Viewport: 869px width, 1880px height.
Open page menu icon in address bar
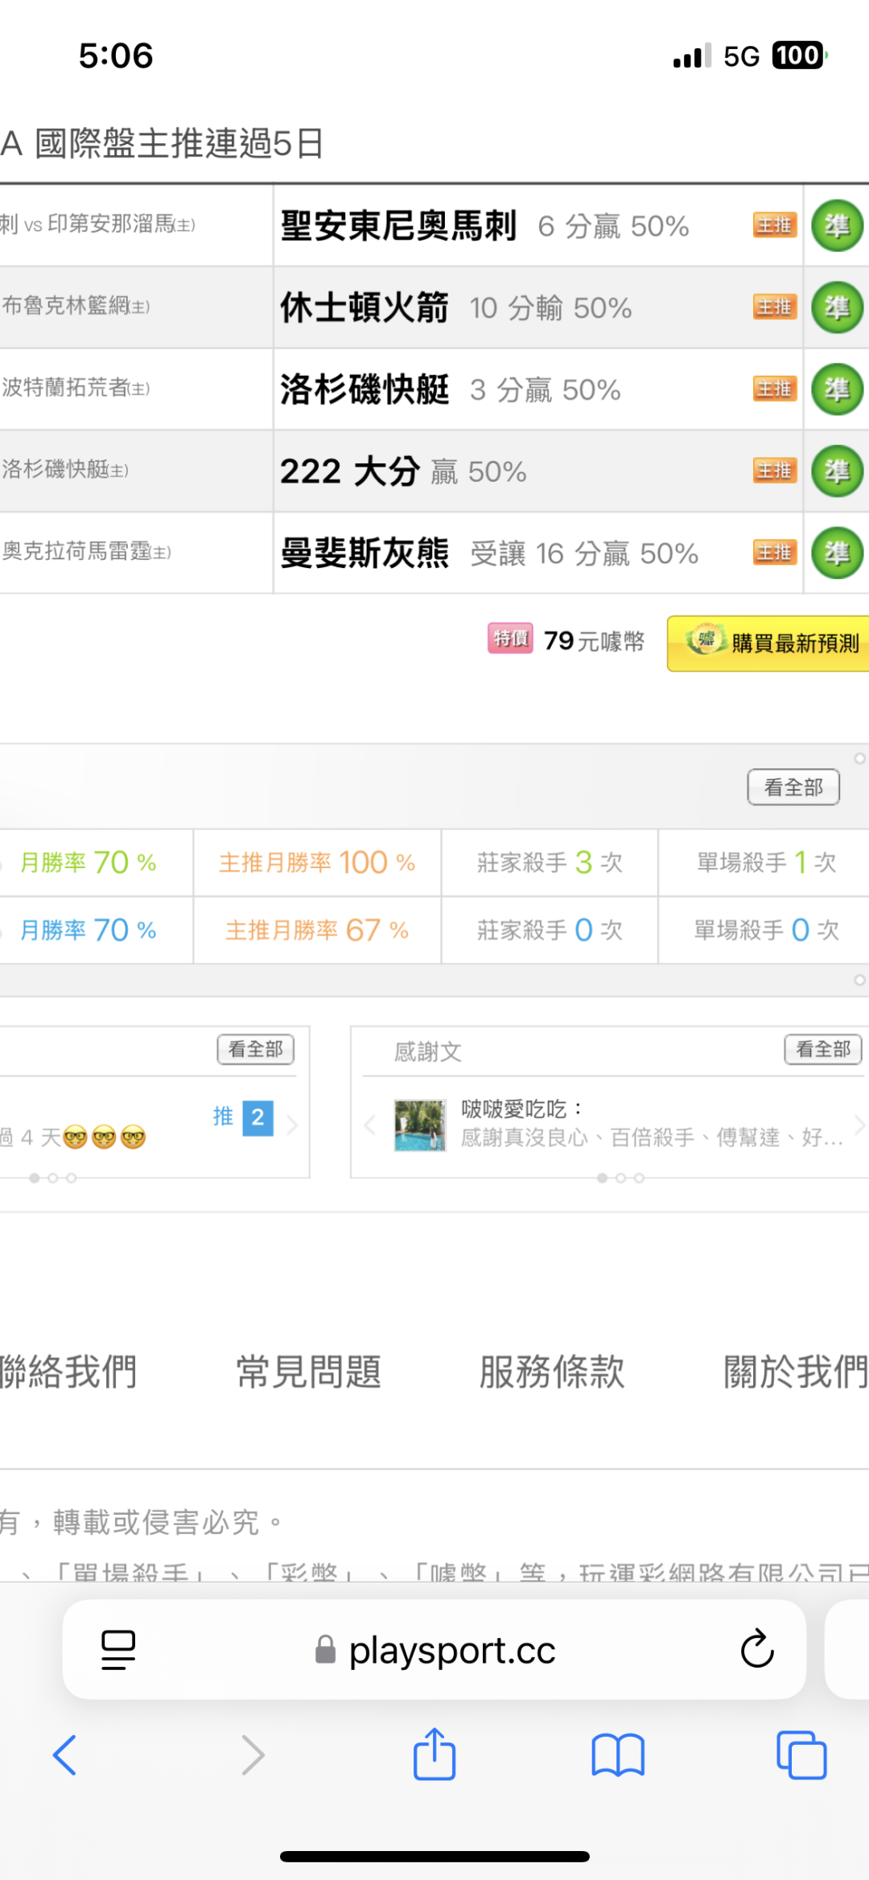click(118, 1649)
